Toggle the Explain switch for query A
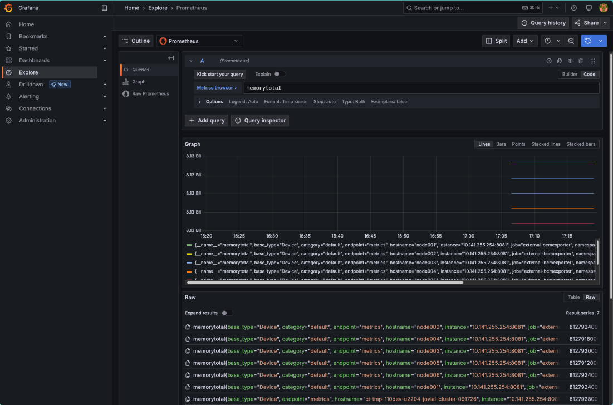This screenshot has height=405, width=613. click(279, 73)
